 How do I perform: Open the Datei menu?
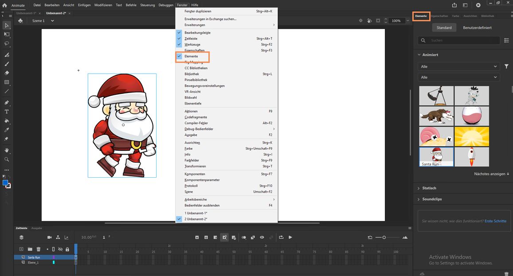(37, 5)
